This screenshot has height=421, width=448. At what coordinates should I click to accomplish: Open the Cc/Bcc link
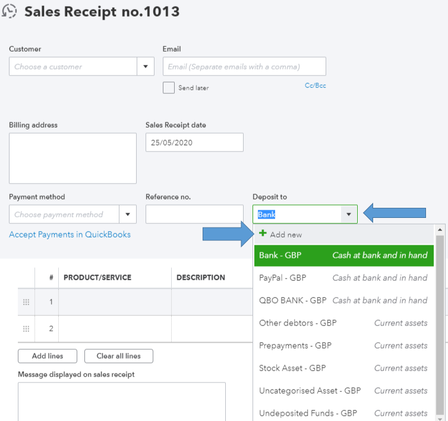tap(316, 86)
